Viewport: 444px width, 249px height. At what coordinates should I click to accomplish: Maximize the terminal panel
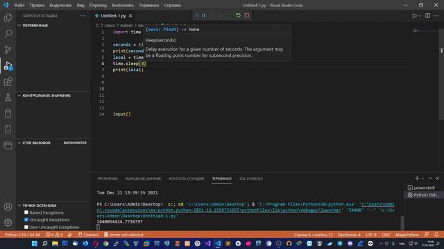click(430, 178)
